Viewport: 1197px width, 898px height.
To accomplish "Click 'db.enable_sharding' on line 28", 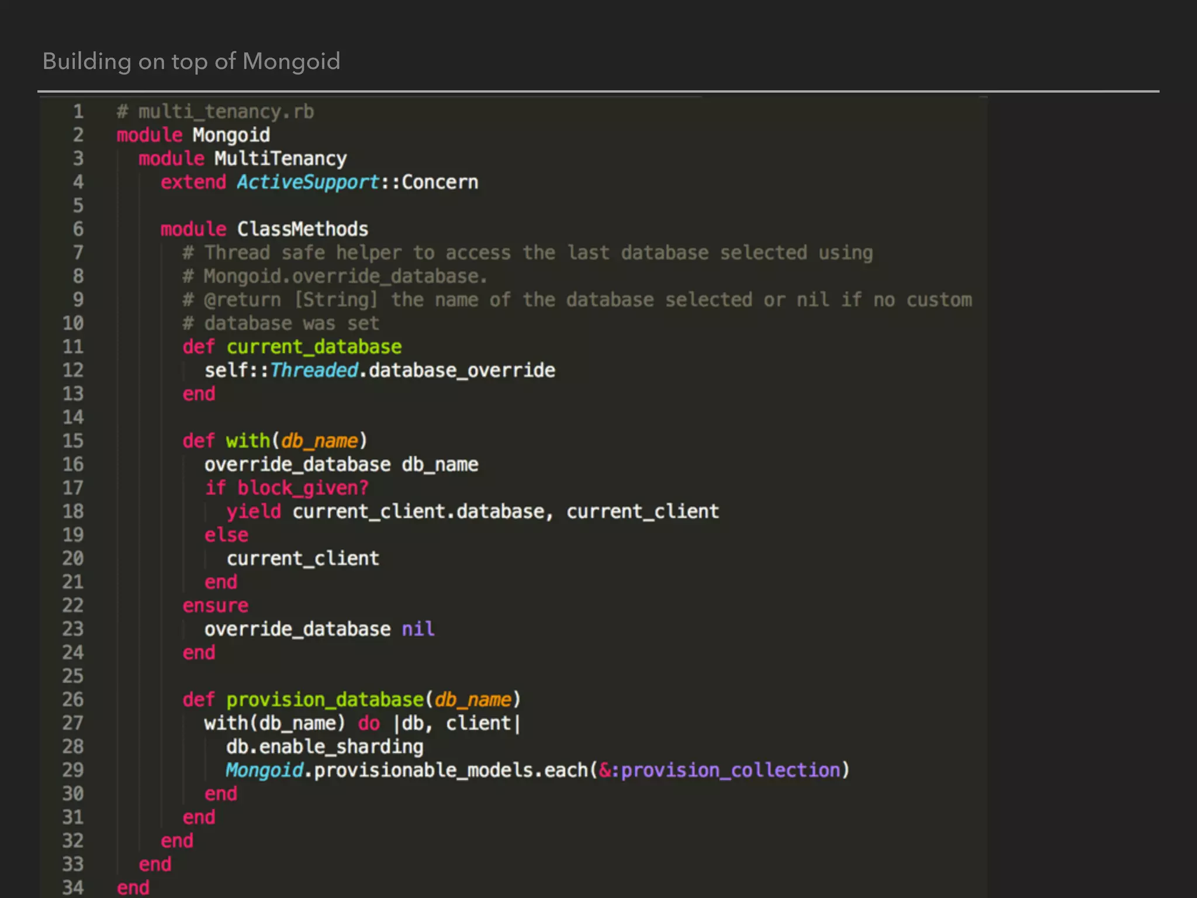I will pyautogui.click(x=324, y=747).
